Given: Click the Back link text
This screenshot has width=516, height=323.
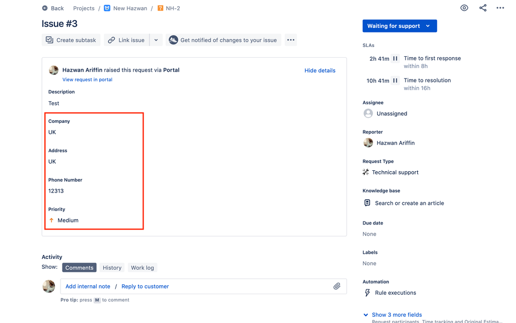Looking at the screenshot, I should click(x=57, y=8).
